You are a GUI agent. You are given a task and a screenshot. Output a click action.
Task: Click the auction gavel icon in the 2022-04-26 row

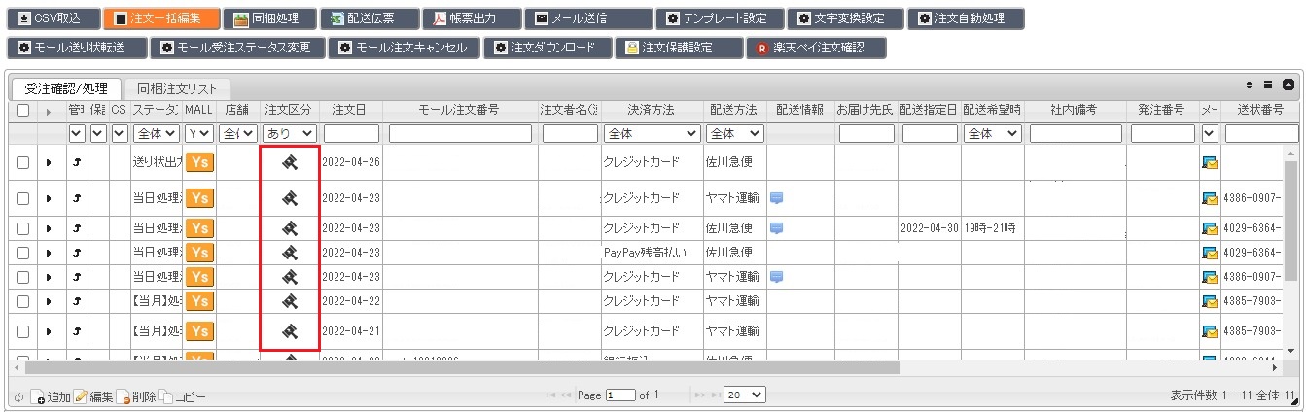coord(289,162)
